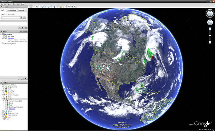Click the Print toolbar icon
This screenshot has width=215, height=131.
click(x=72, y=6)
